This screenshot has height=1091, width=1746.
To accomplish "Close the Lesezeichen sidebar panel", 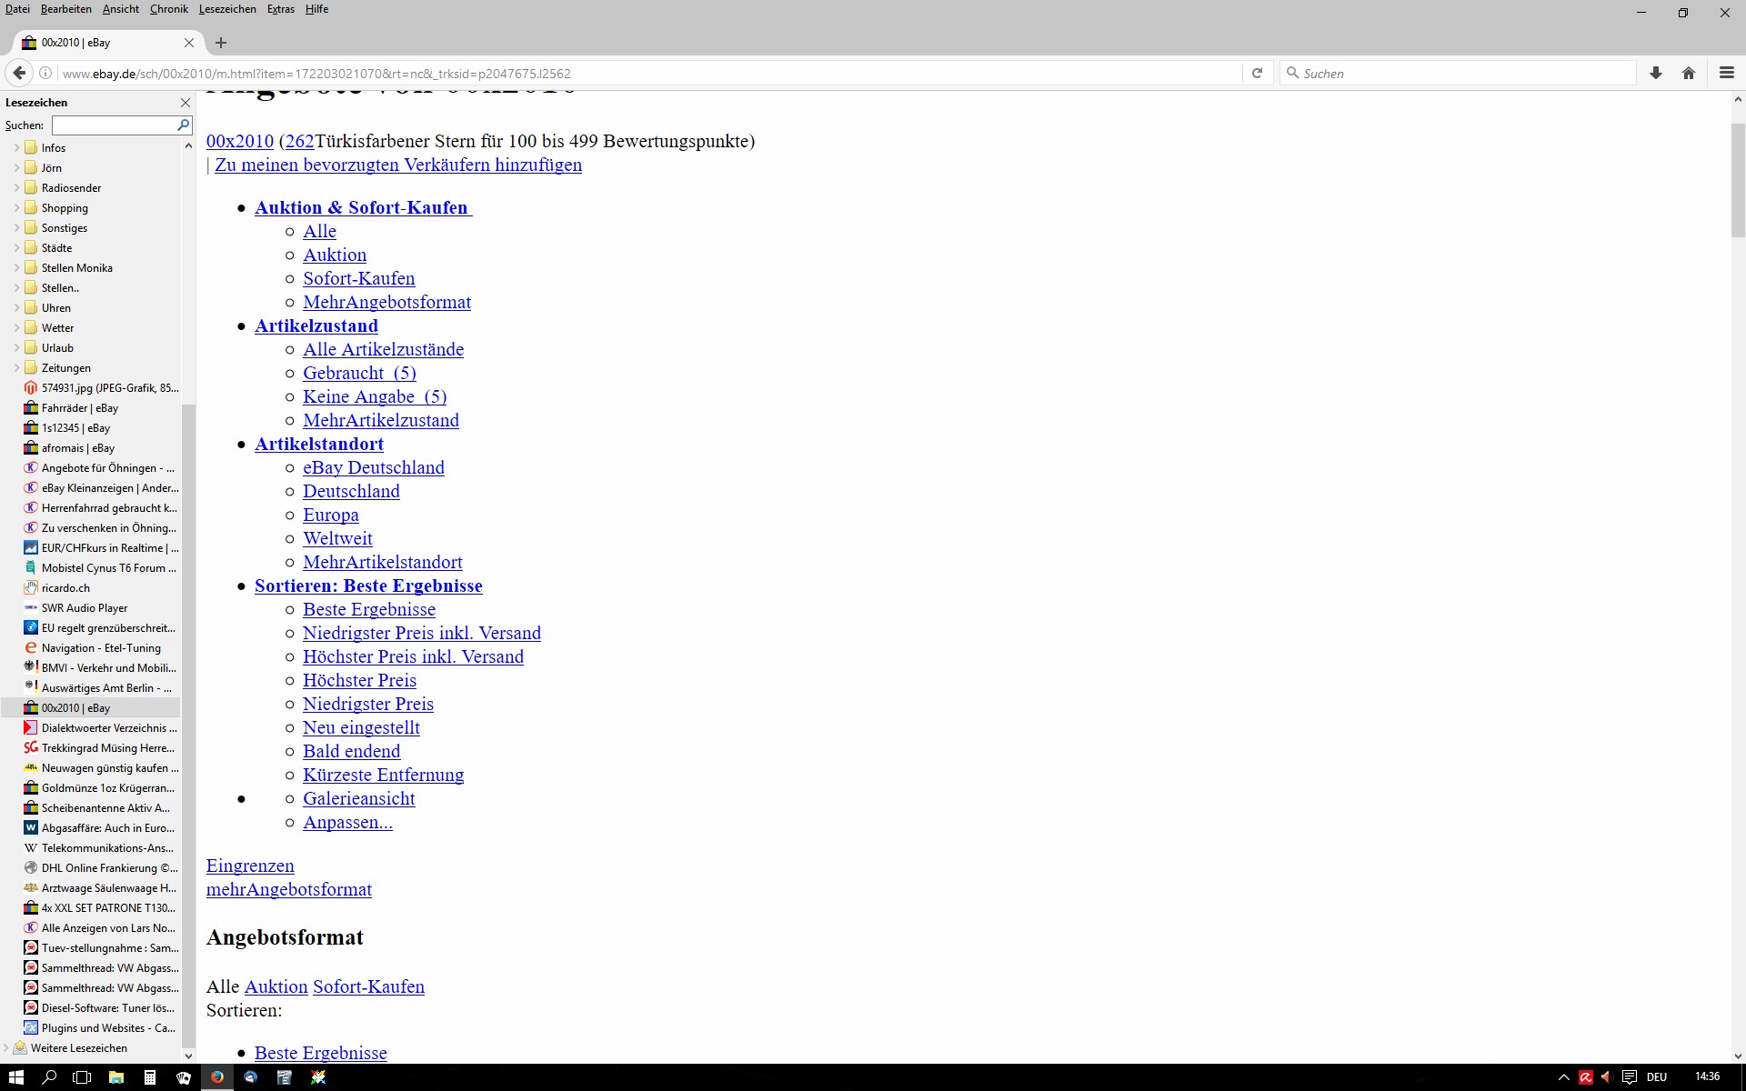I will 186,103.
